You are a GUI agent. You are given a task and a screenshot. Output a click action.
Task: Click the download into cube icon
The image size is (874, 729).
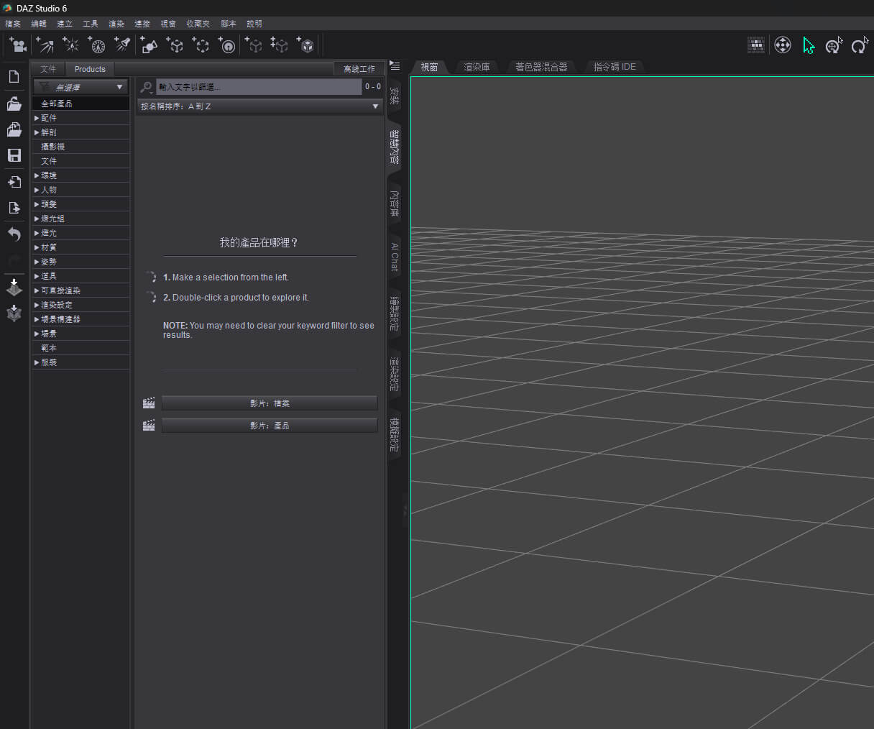[14, 313]
